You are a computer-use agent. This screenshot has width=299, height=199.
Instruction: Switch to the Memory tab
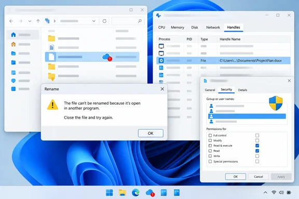click(x=178, y=27)
